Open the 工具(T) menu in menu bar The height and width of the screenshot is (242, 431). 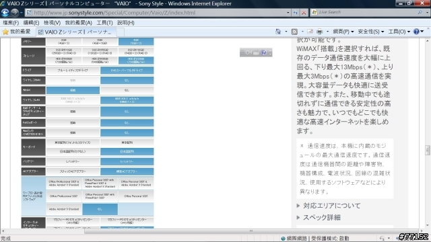click(104, 23)
